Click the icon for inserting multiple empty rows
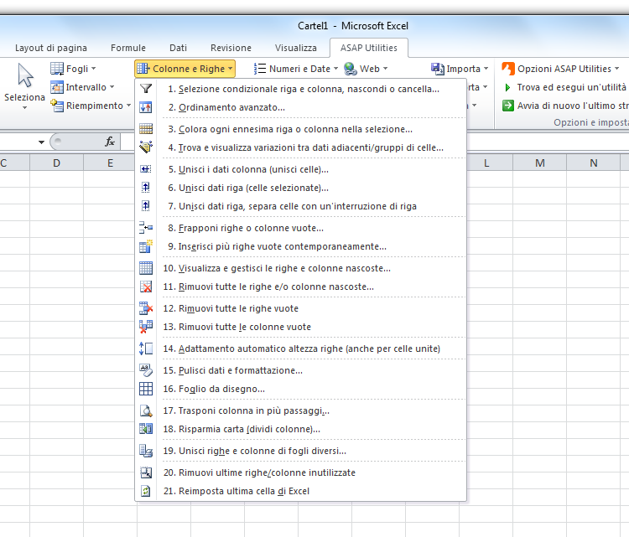Image resolution: width=629 pixels, height=537 pixels. tap(146, 246)
